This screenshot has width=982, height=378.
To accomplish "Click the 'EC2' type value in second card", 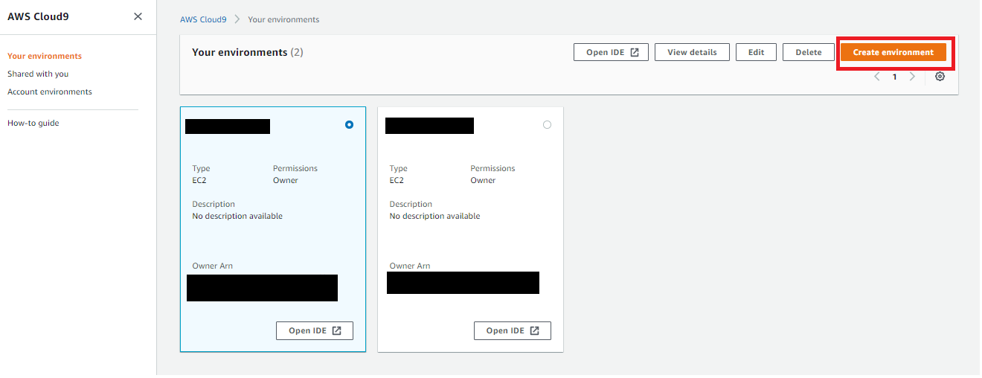I will (397, 180).
